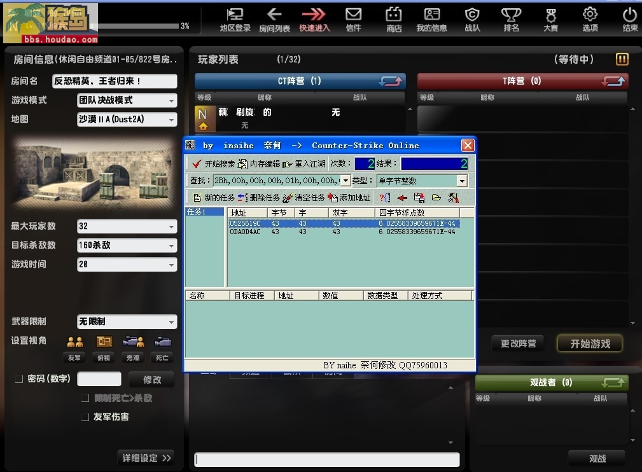Click 清空任务 clear tasks
The height and width of the screenshot is (472, 642).
[304, 198]
